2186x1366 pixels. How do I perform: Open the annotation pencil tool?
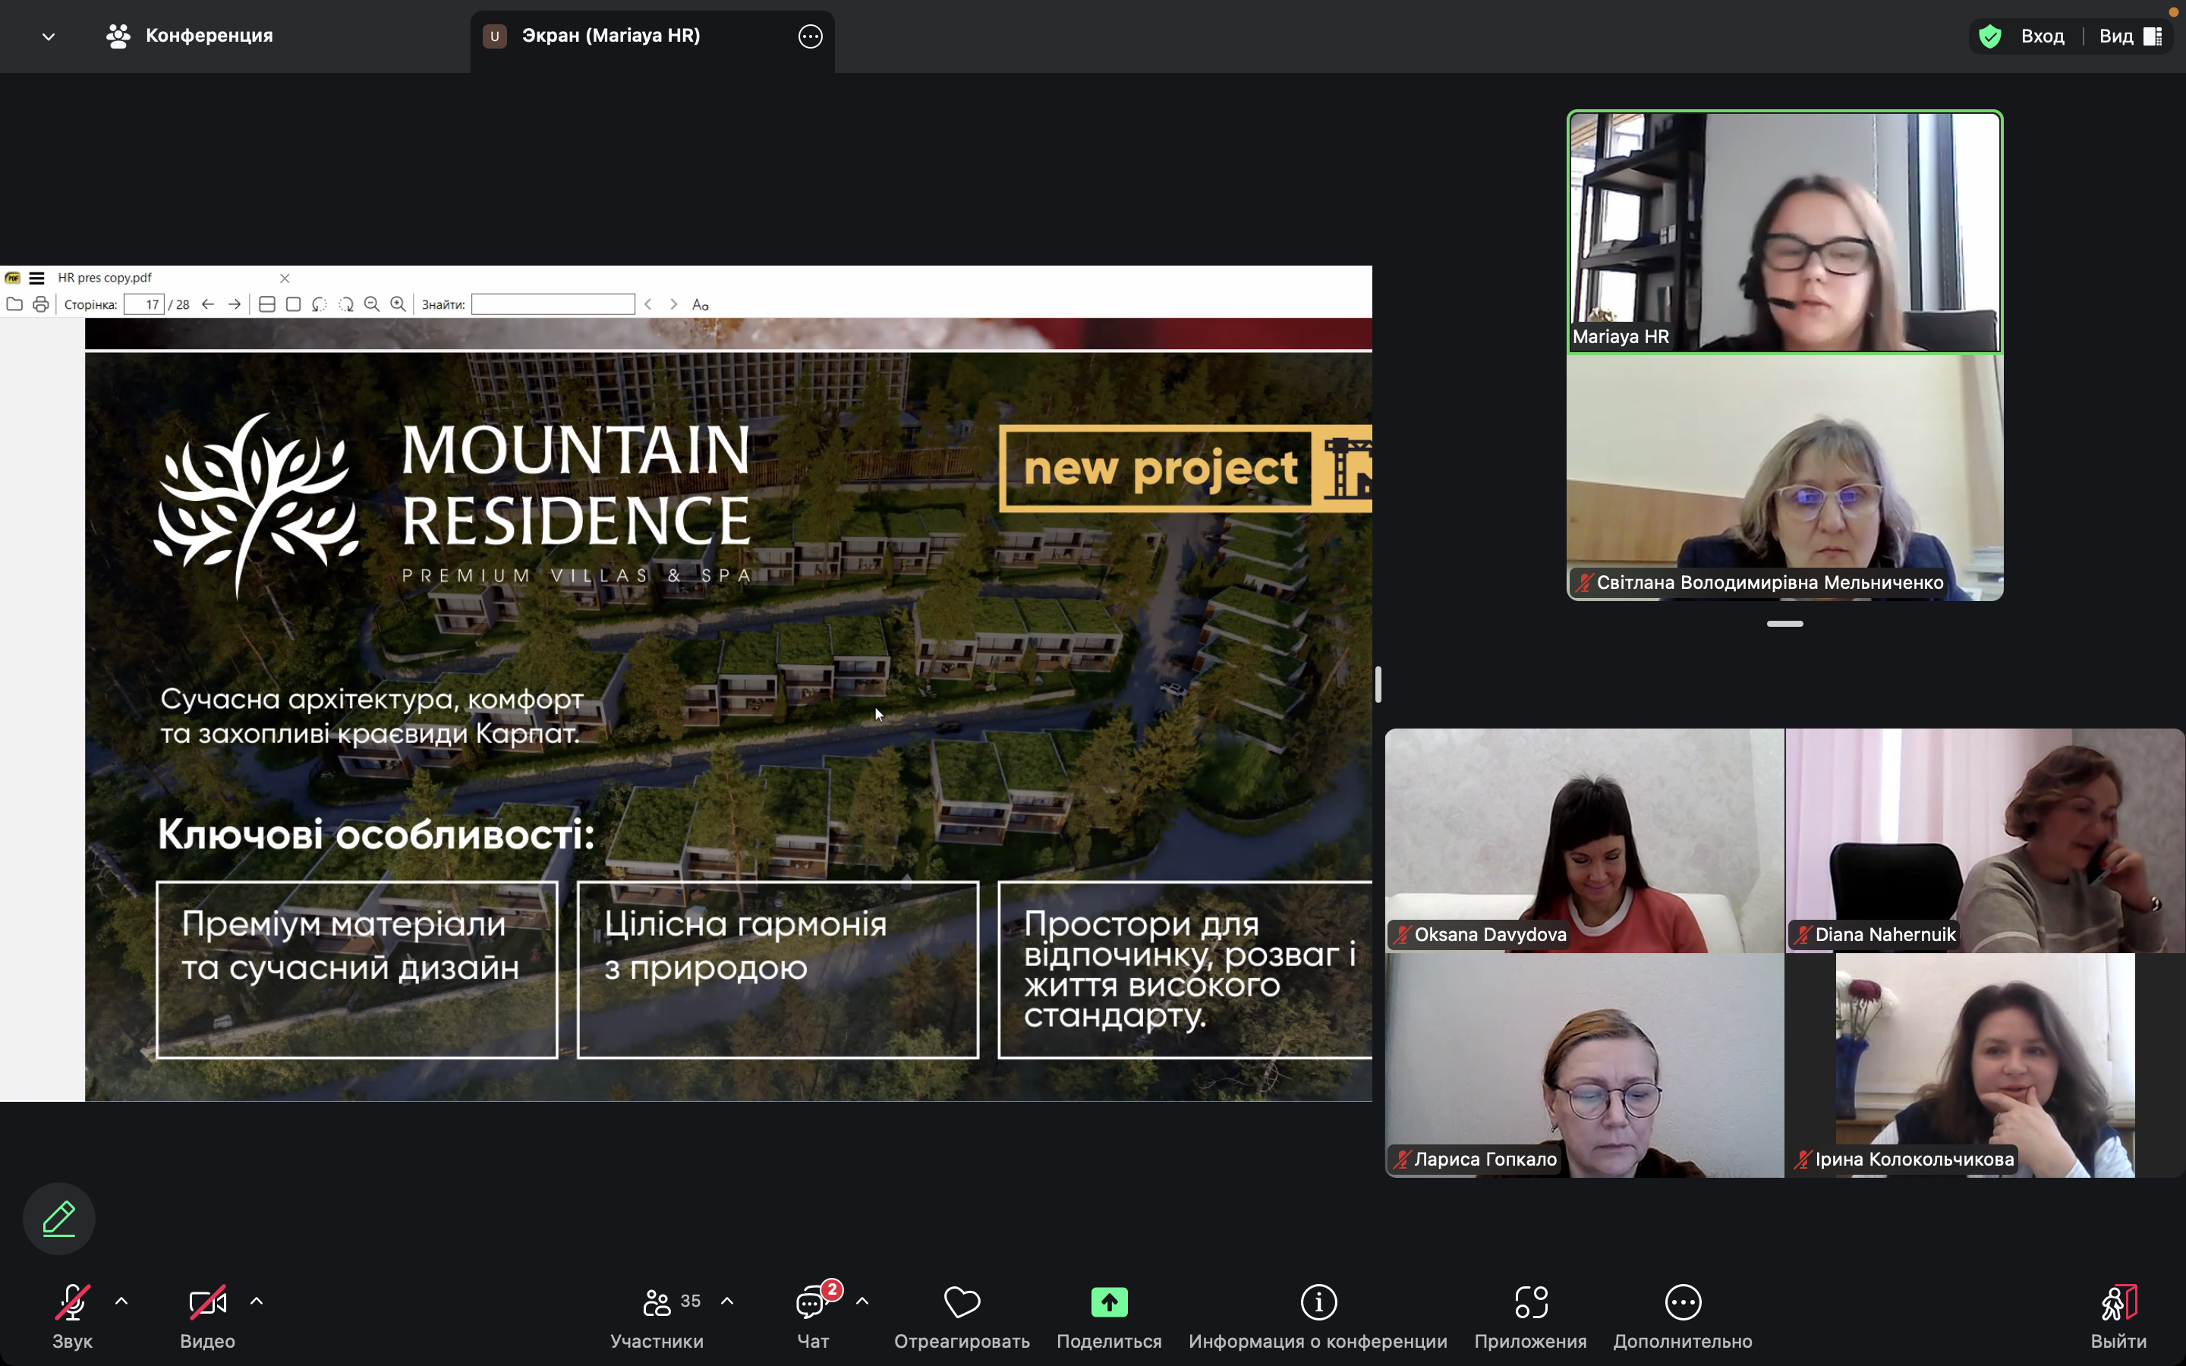(58, 1218)
